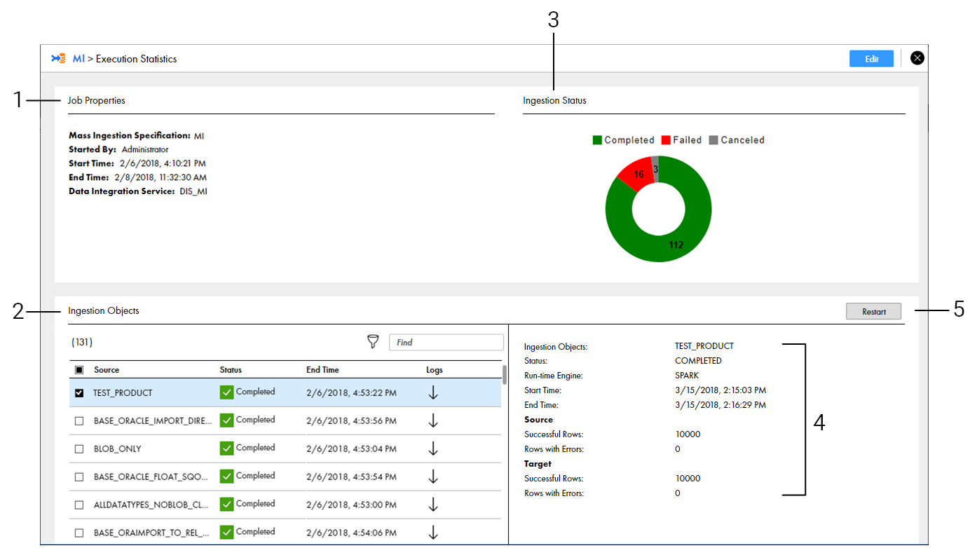Click the Restart button
This screenshot has height=548, width=977.
point(873,312)
